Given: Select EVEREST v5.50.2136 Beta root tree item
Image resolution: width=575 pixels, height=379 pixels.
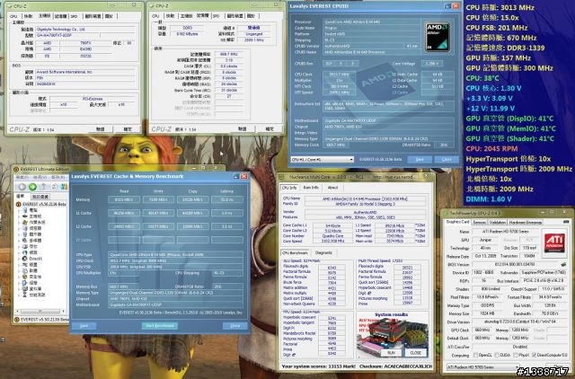Looking at the screenshot, I should click(40, 204).
